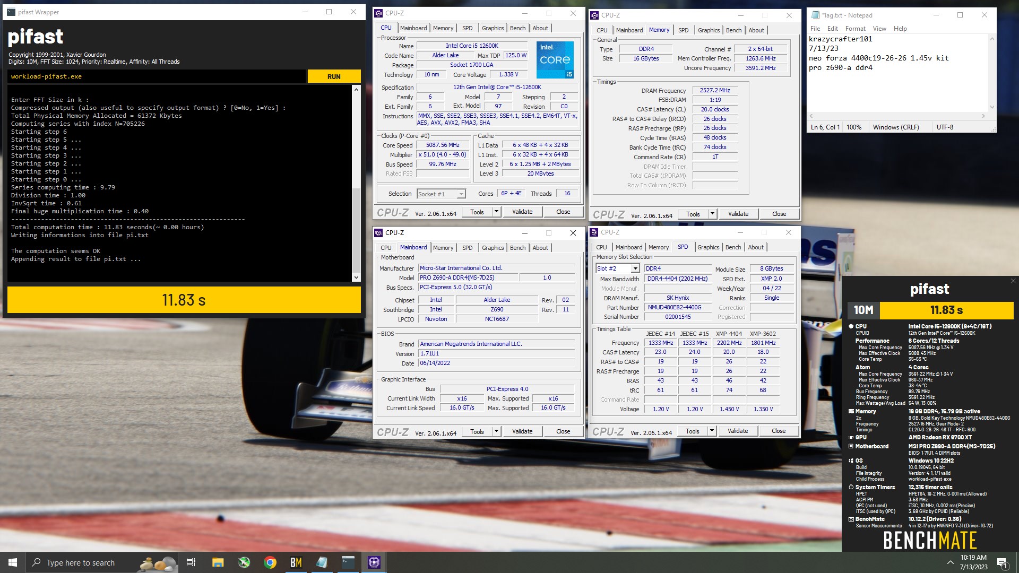Viewport: 1019px width, 573px height.
Task: Open the CPU-Z taskbar icon
Action: click(x=374, y=562)
